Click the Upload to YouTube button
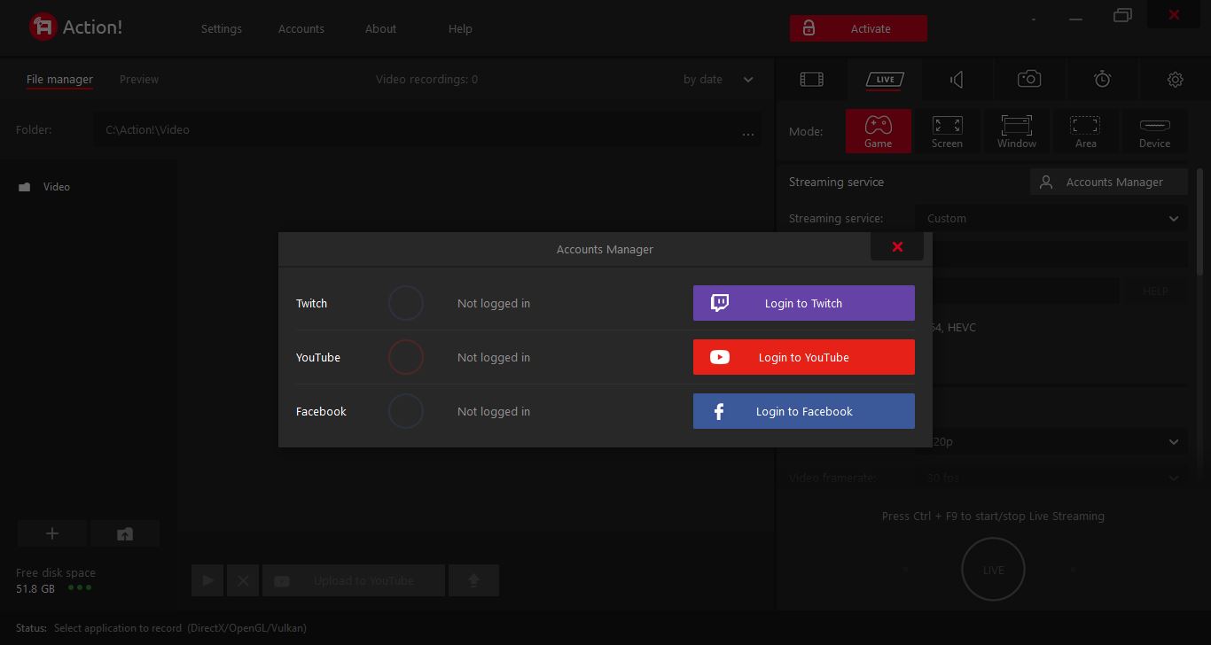Screen dimensions: 1211x645 [354, 580]
